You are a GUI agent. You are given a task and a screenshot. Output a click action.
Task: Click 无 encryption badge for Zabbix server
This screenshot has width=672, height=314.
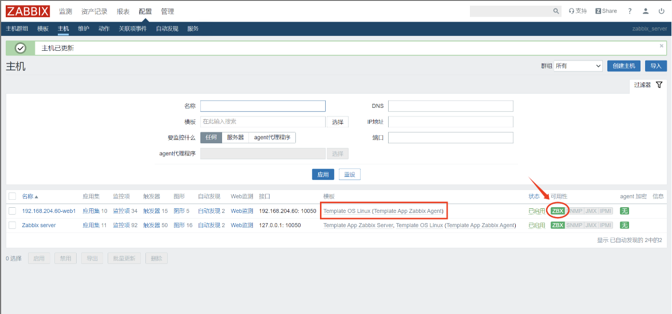pos(624,225)
